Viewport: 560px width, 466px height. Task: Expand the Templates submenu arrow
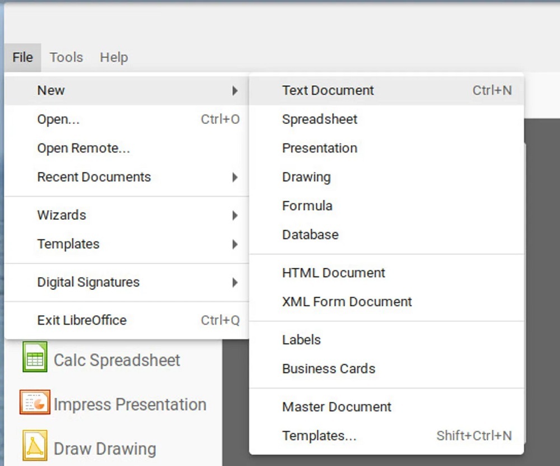tap(235, 244)
